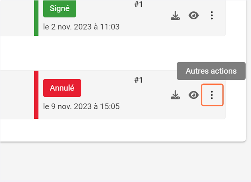
Task: Click the Autres actions tooltip
Action: pyautogui.click(x=211, y=71)
